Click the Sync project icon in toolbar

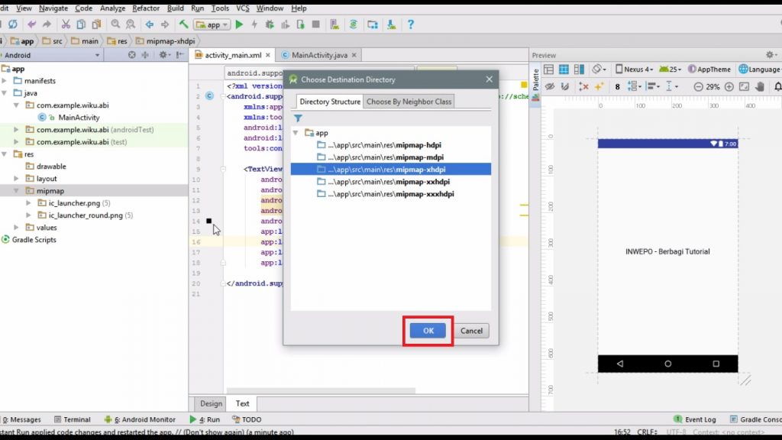[13, 24]
